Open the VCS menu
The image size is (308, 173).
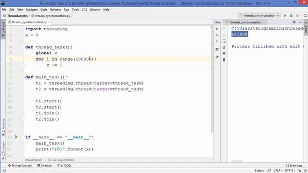[84, 10]
